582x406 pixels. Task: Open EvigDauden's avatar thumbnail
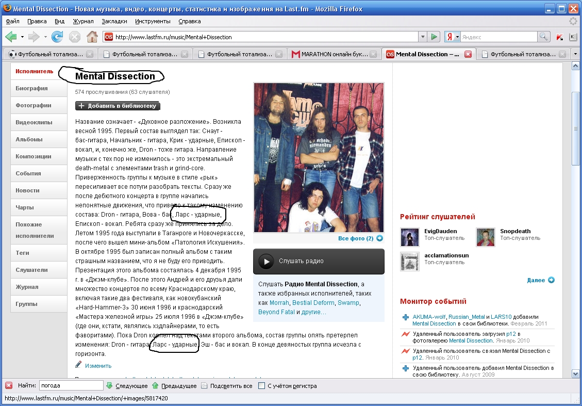[x=410, y=237]
